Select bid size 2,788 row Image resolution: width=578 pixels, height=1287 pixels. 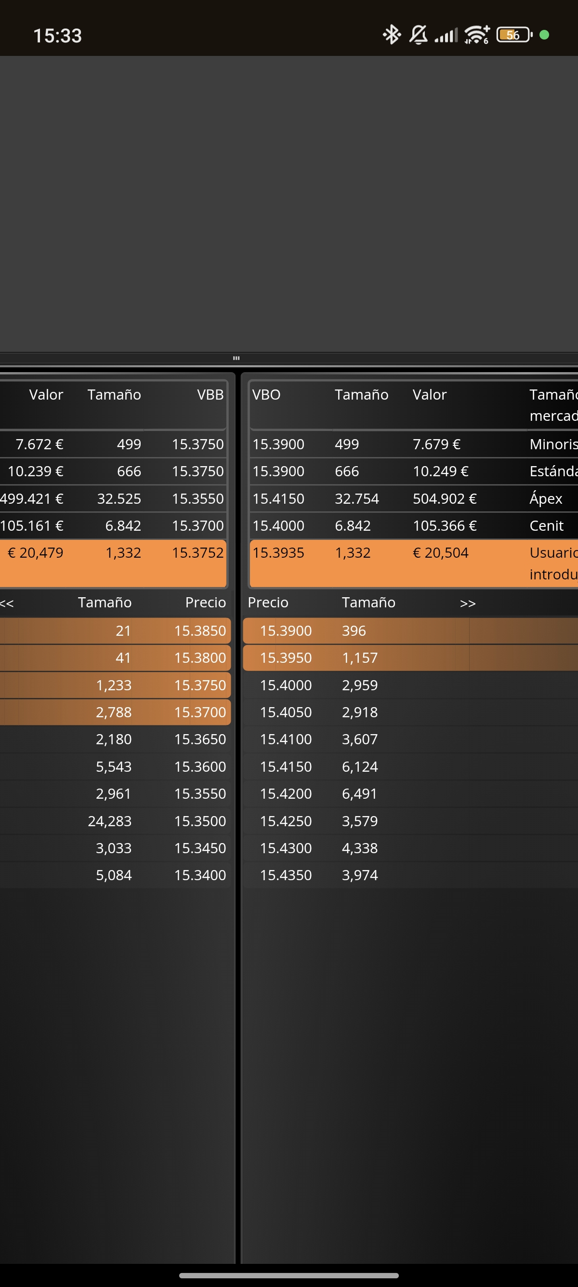tap(115, 712)
